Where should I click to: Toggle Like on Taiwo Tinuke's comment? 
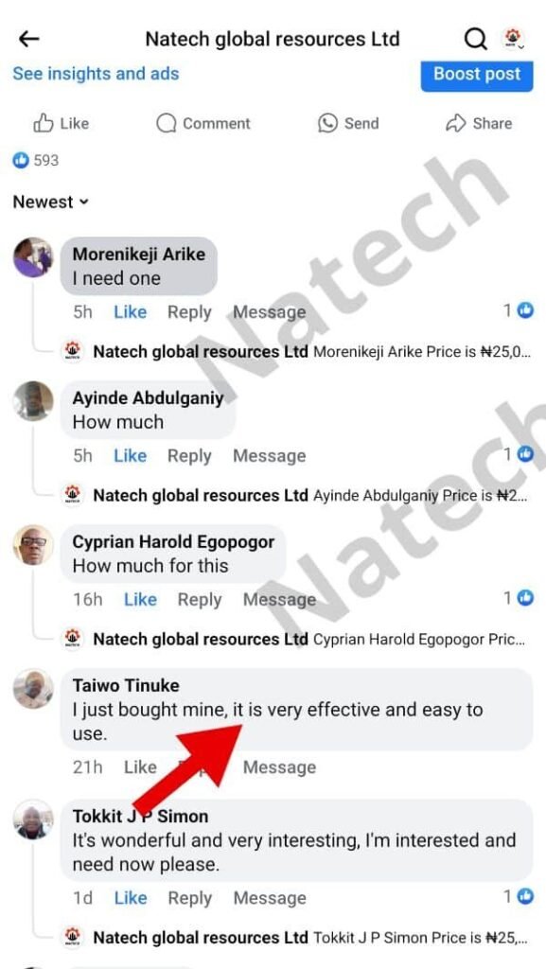click(140, 767)
